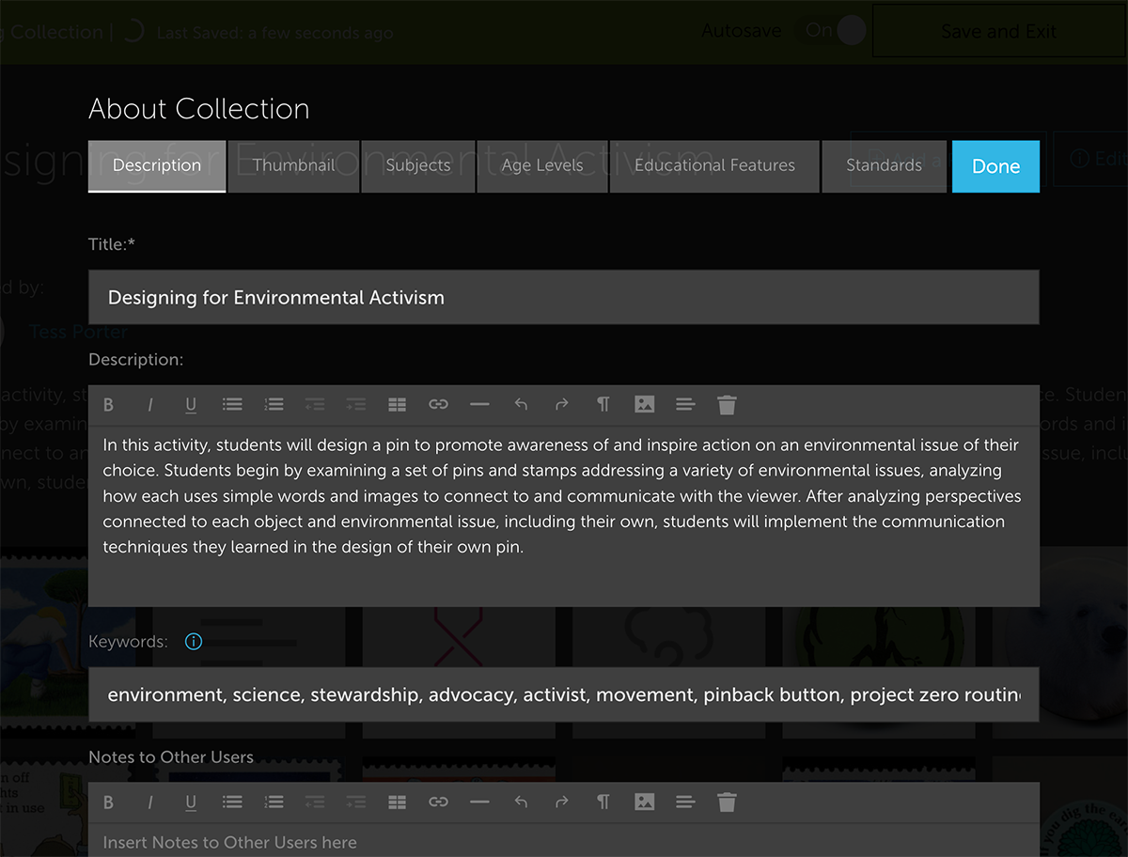Open paragraph format menu in Notes toolbar
This screenshot has width=1128, height=857.
click(x=603, y=802)
